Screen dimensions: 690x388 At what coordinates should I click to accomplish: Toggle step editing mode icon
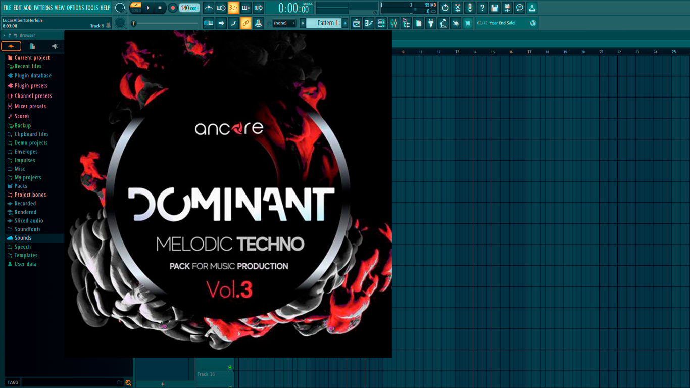pyautogui.click(x=233, y=23)
